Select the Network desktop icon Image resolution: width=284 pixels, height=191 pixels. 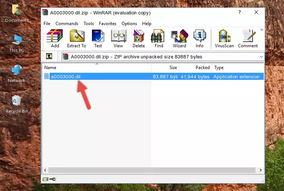click(17, 74)
